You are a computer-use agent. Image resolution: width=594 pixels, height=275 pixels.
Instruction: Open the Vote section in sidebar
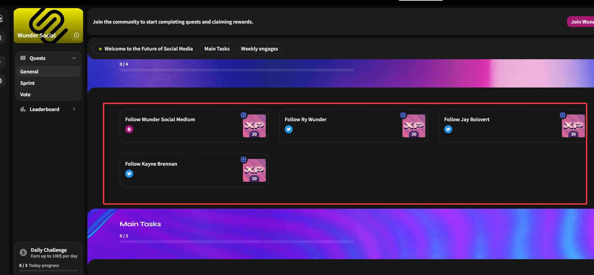(x=25, y=95)
